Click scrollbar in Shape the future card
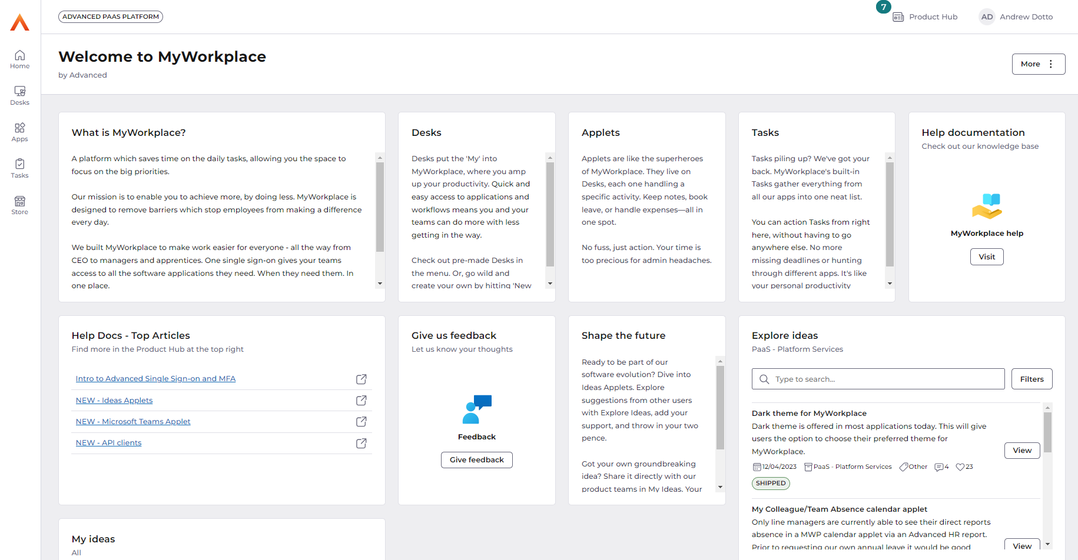 pyautogui.click(x=720, y=407)
